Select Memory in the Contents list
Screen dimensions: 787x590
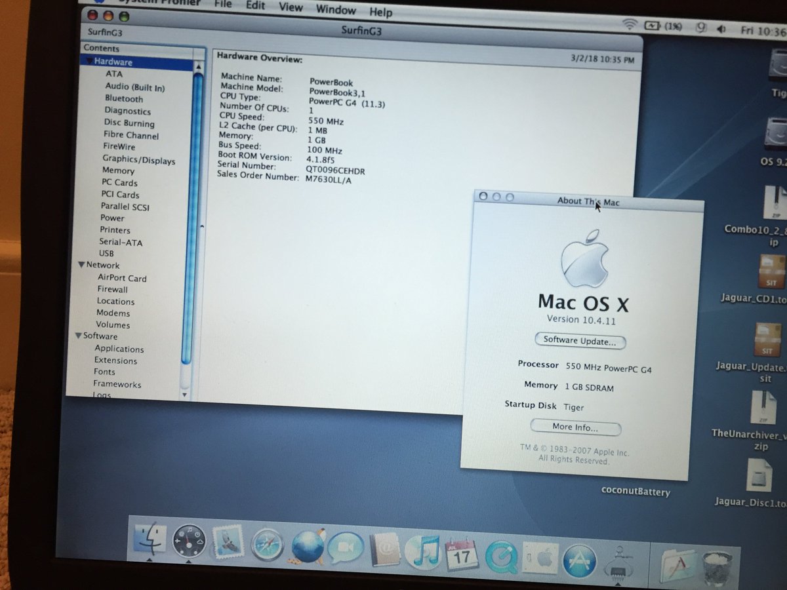click(118, 170)
